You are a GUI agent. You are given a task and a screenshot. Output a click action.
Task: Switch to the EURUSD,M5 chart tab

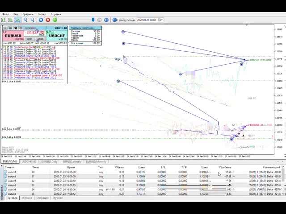point(10,161)
